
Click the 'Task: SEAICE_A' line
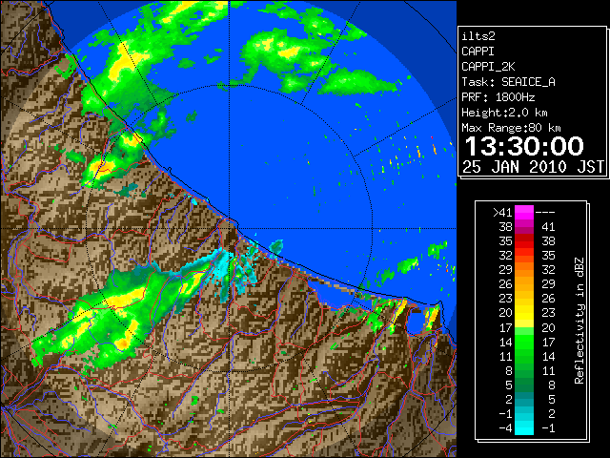click(x=508, y=82)
